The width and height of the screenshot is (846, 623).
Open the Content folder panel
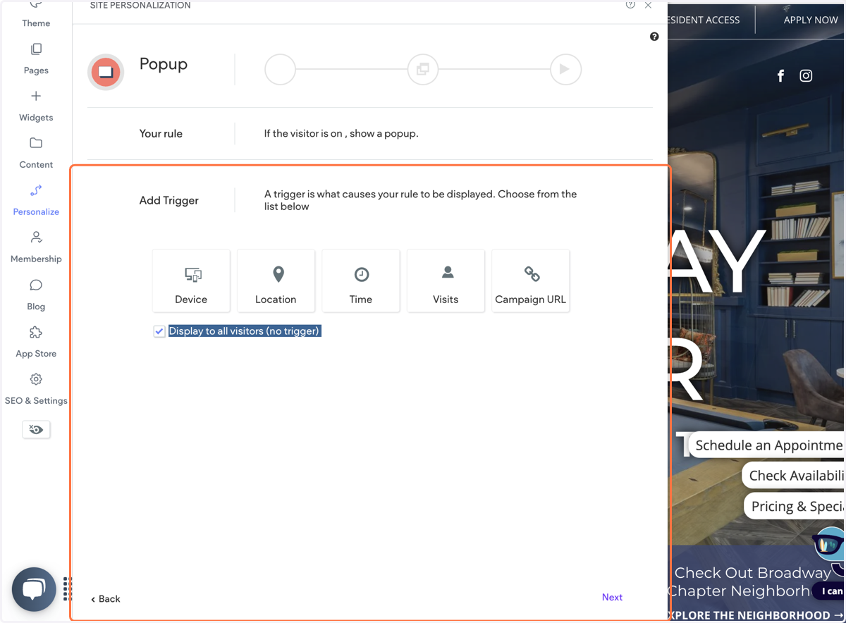click(x=36, y=154)
